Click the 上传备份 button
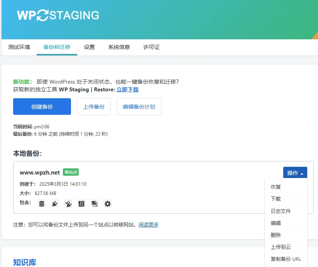Viewport: 318px width, 267px height. tap(94, 106)
